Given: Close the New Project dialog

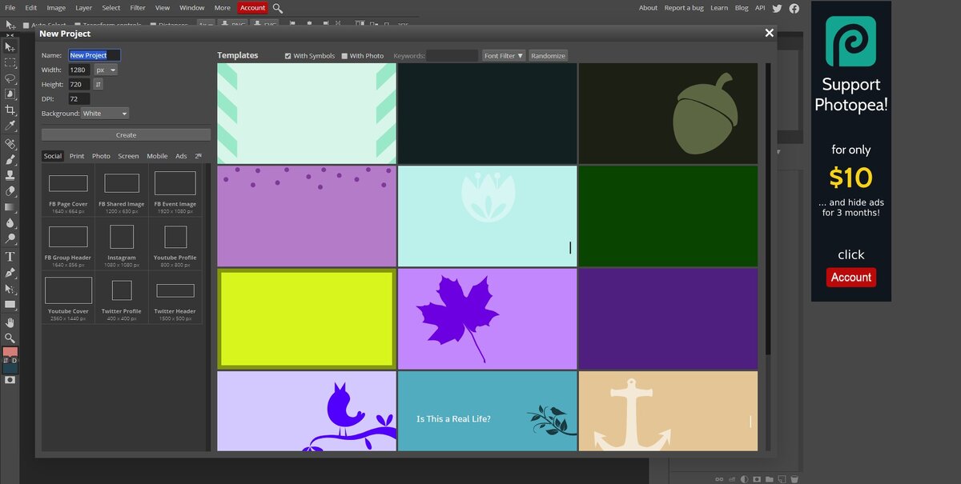Looking at the screenshot, I should 770,33.
